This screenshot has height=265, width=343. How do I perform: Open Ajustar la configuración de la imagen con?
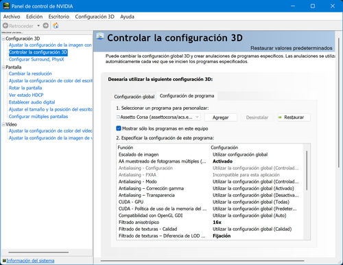tap(50, 45)
